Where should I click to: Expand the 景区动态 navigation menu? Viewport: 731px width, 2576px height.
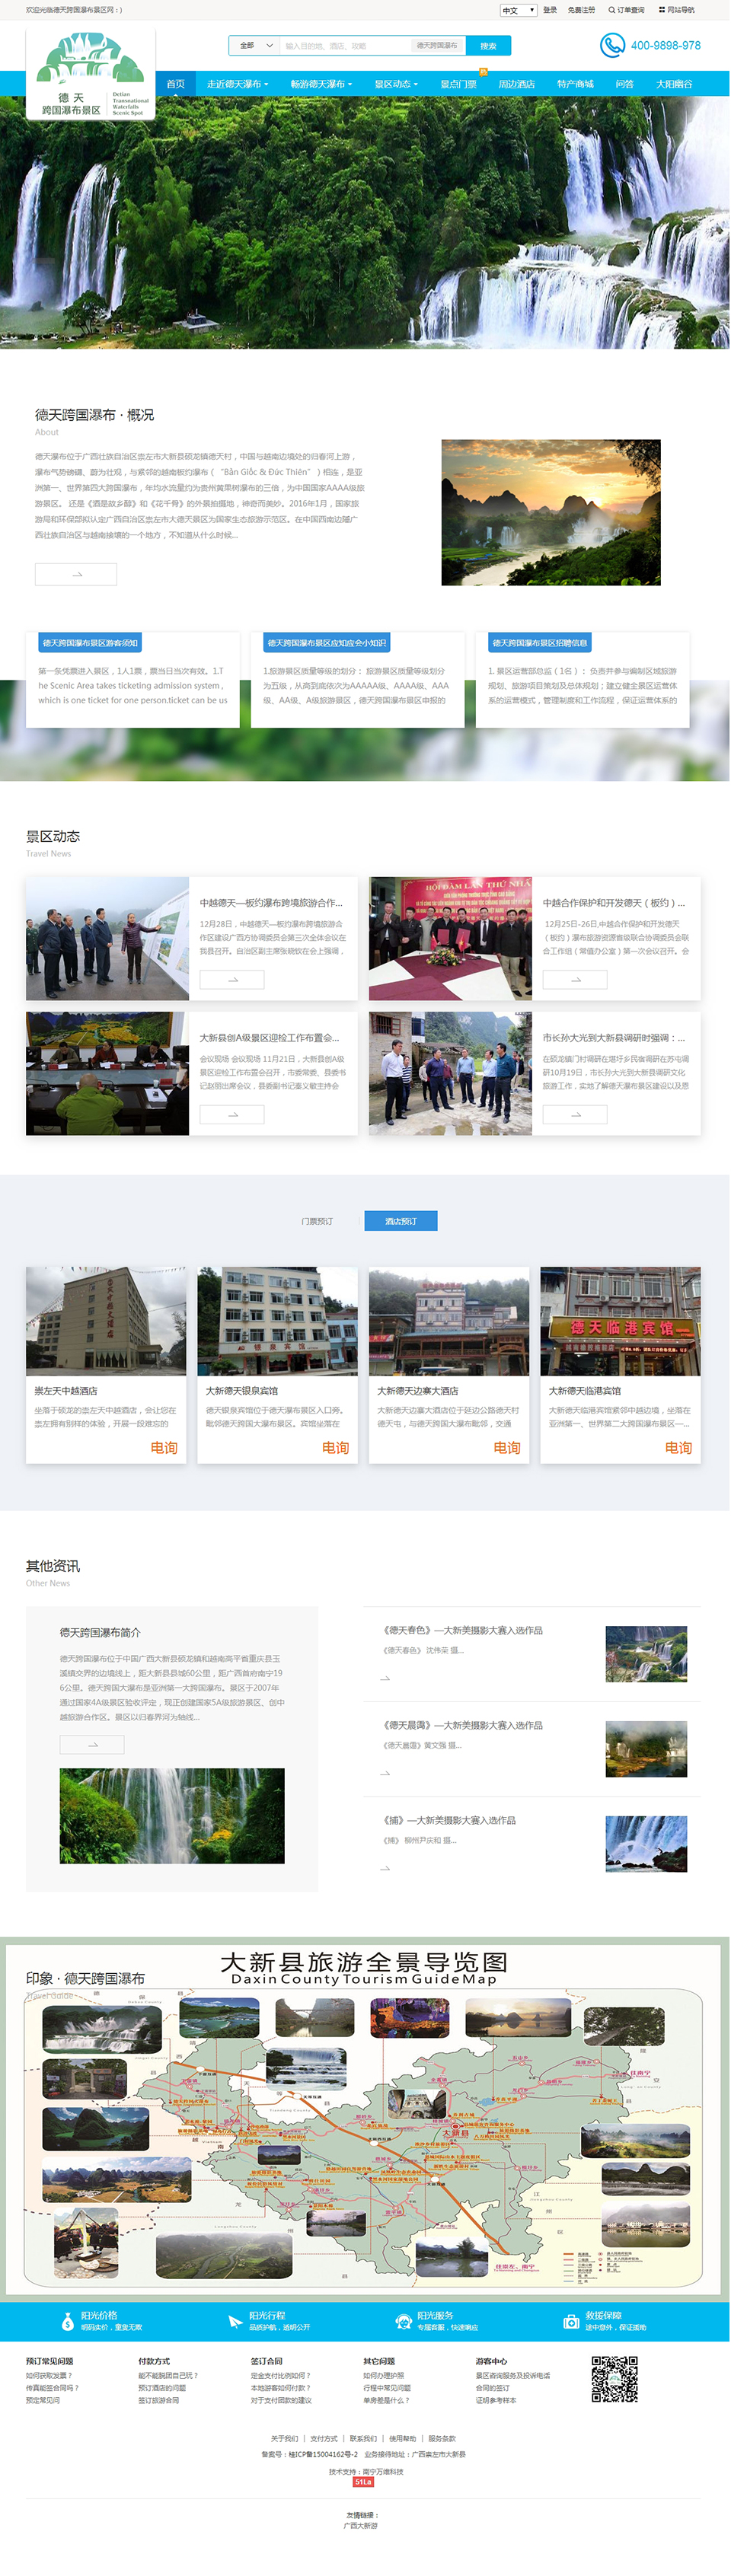coord(396,84)
